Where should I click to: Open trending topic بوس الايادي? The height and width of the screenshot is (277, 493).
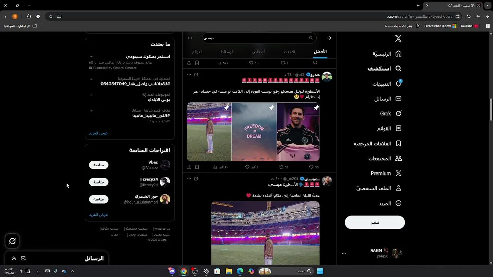coord(159,100)
